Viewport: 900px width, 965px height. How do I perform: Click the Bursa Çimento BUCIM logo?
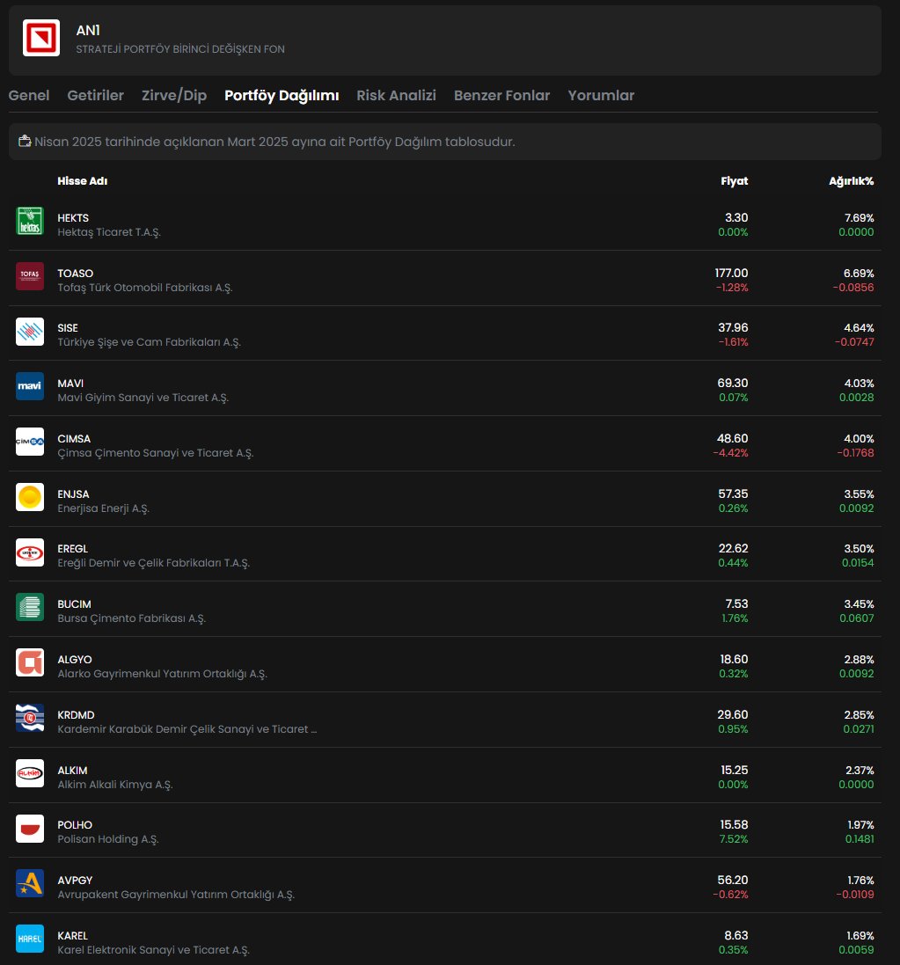tap(30, 608)
